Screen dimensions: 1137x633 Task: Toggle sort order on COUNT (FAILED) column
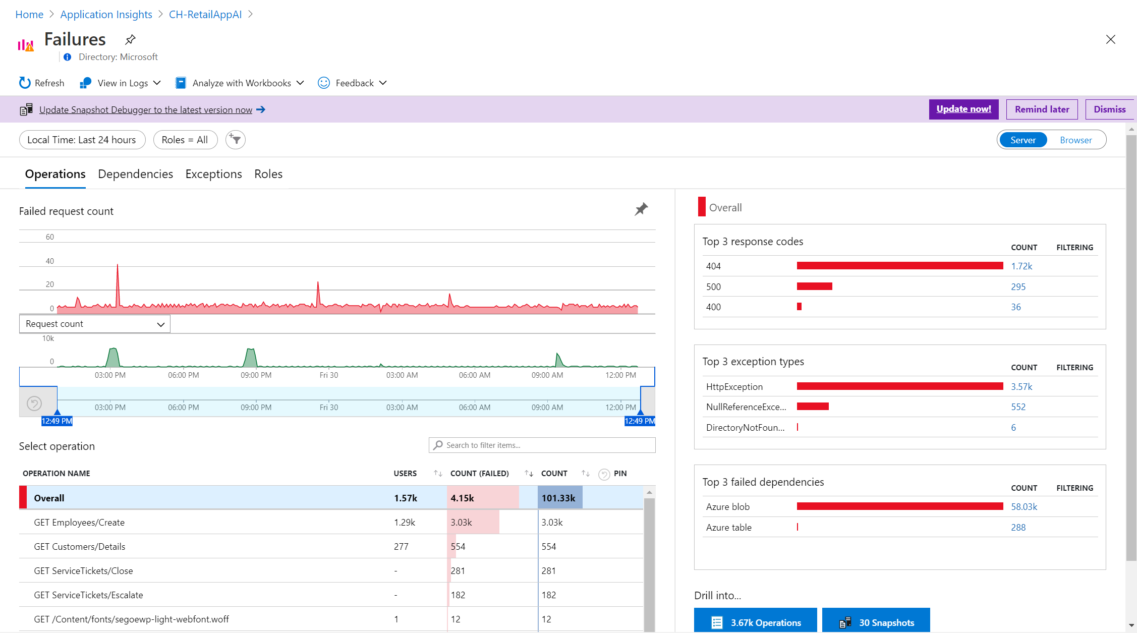[529, 473]
